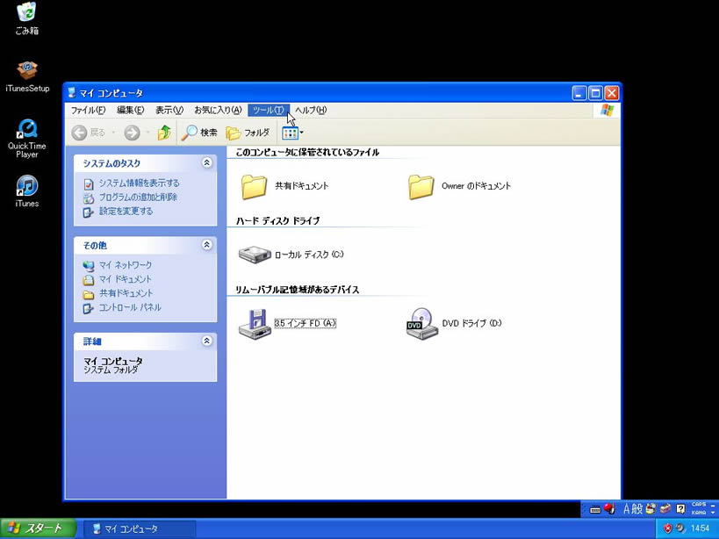Go up one folder level
The height and width of the screenshot is (539, 719).
pyautogui.click(x=164, y=133)
